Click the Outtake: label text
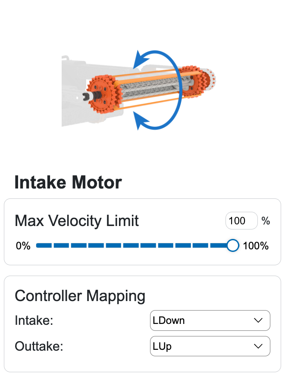Screen dimensions: 285x380 (39, 346)
